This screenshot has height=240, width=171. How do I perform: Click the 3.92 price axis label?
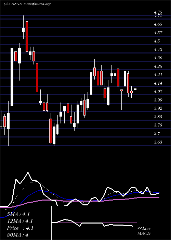point(158,108)
